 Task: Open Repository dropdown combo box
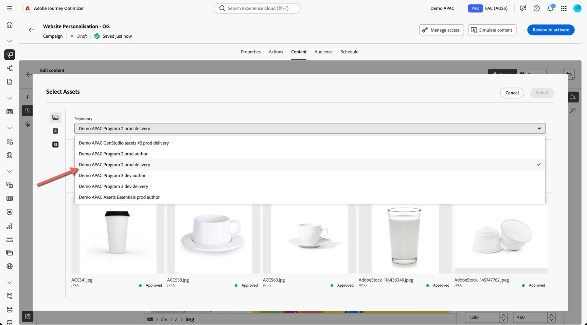tap(310, 129)
